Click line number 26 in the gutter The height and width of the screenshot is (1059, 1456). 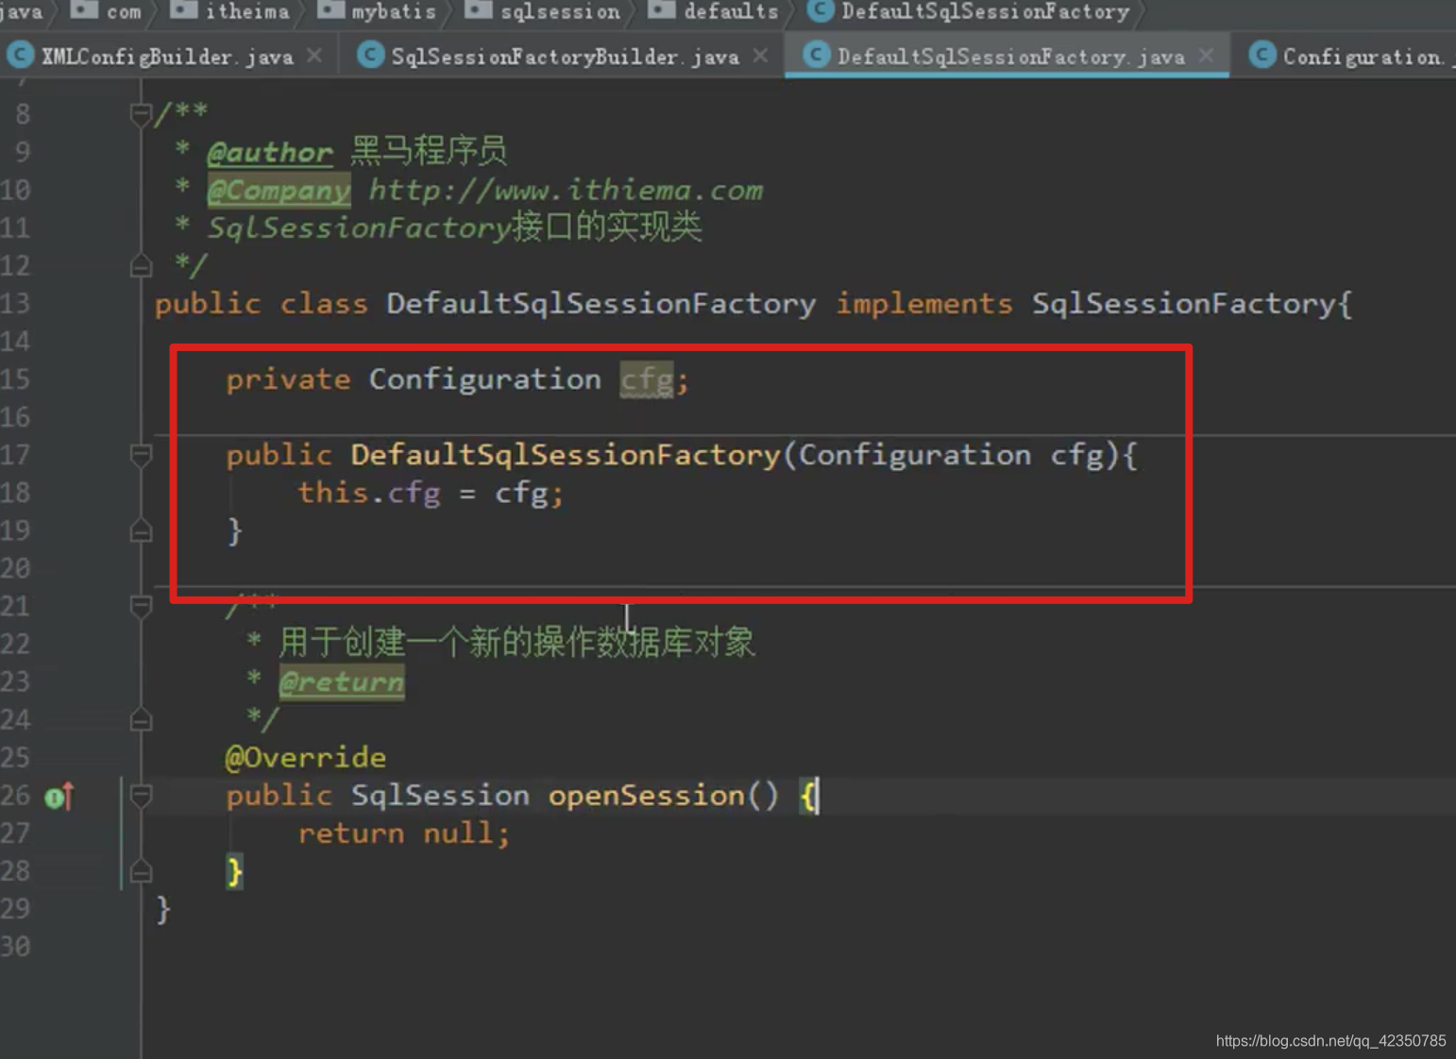(15, 796)
